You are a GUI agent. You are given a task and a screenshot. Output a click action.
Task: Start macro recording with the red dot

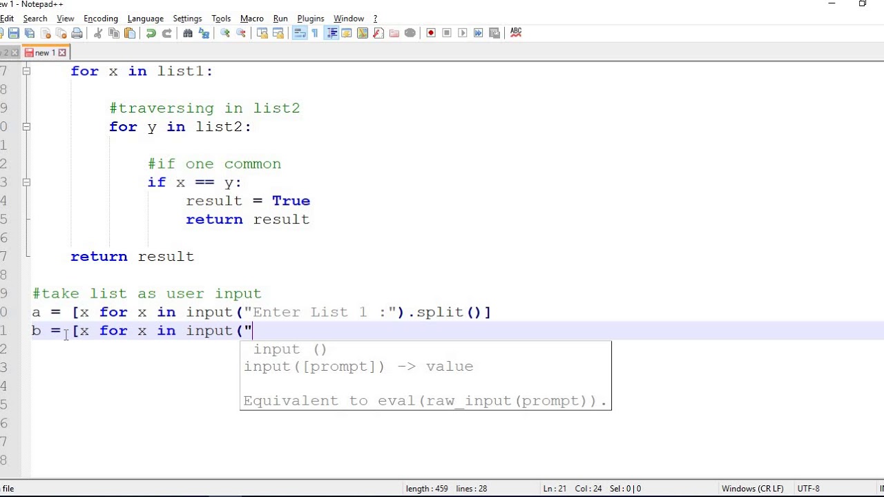coord(430,32)
